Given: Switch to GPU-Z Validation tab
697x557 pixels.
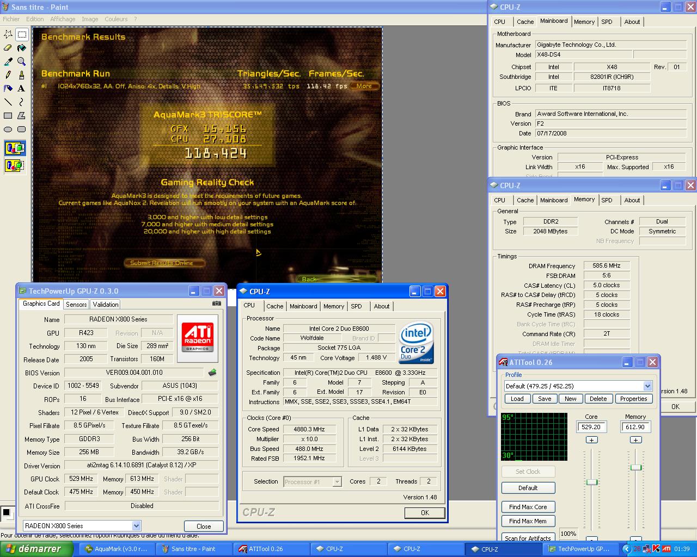Looking at the screenshot, I should pyautogui.click(x=105, y=305).
